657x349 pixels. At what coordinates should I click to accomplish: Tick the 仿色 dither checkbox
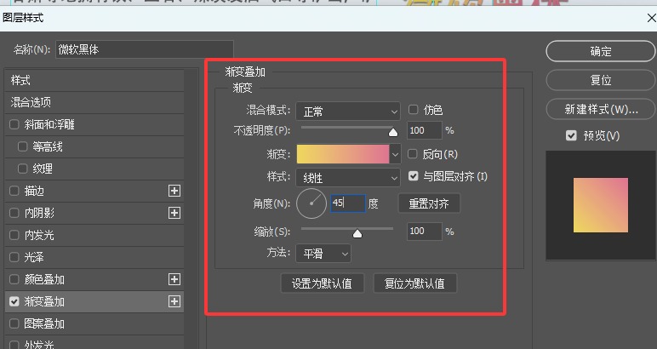pos(413,110)
